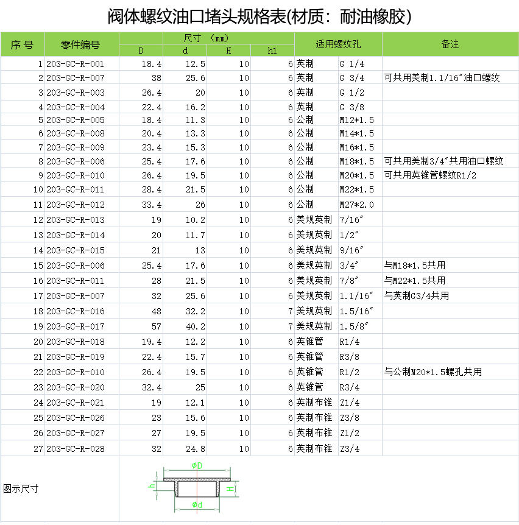Select the 1.5/16″ thread cell
The width and height of the screenshot is (519, 525).
359,311
